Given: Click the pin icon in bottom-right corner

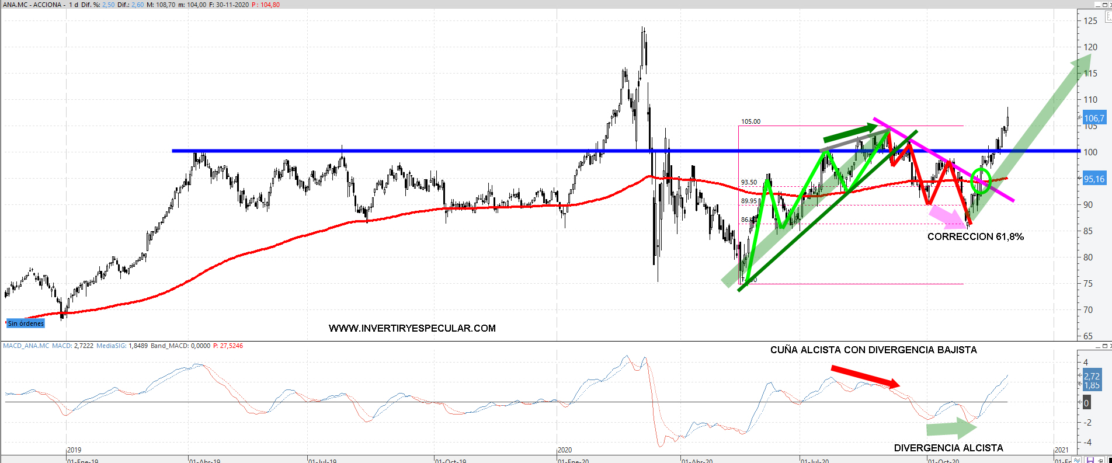Looking at the screenshot, I should [1101, 460].
